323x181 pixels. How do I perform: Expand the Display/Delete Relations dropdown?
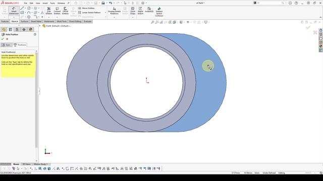(x=115, y=17)
